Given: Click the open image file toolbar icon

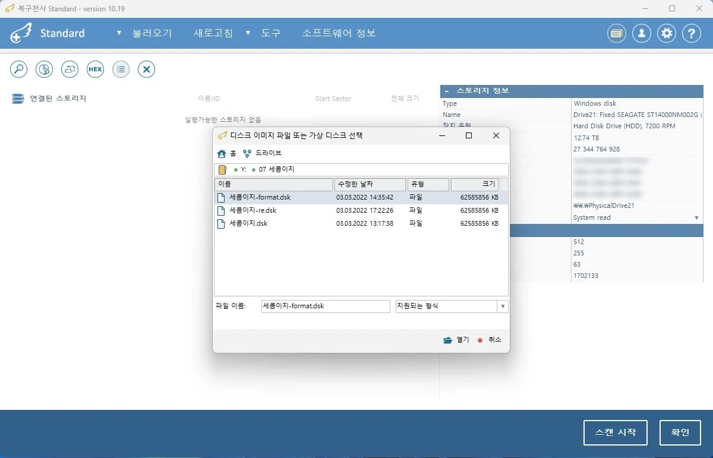Looking at the screenshot, I should coord(70,69).
